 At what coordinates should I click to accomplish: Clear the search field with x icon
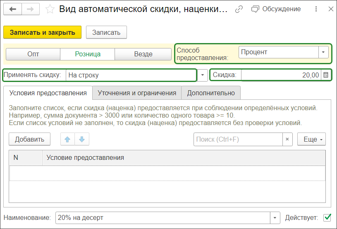pyautogui.click(x=287, y=140)
